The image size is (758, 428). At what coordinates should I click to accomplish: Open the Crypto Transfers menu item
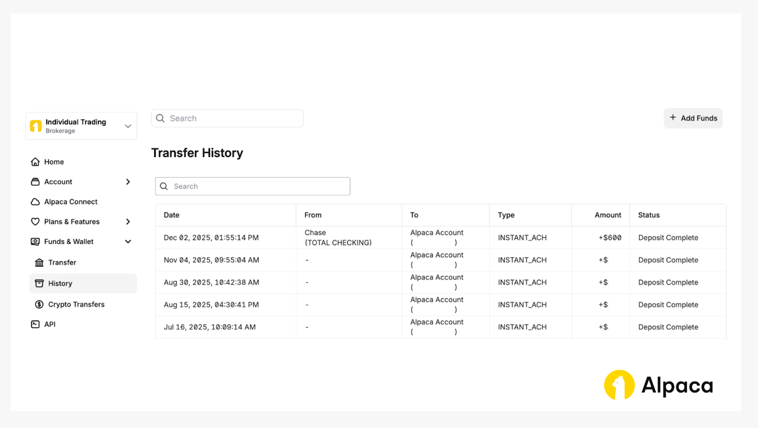[76, 304]
